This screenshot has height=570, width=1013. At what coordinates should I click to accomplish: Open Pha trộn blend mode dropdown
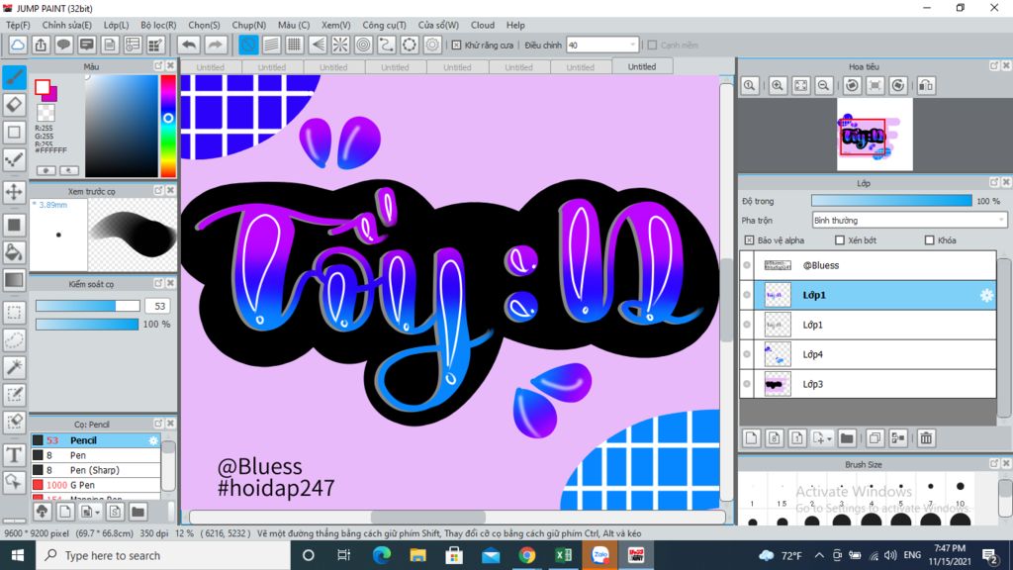coord(909,221)
